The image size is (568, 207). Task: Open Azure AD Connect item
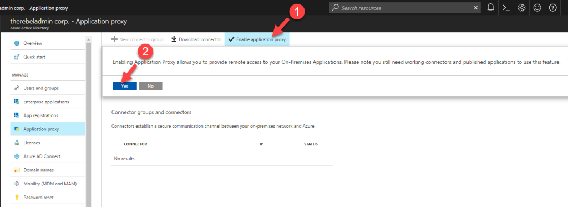tap(48, 156)
